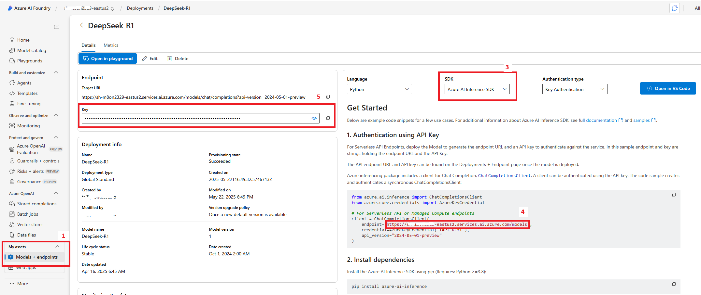Image resolution: width=701 pixels, height=295 pixels.
Task: Open the Language dropdown set to Python
Action: tap(379, 89)
